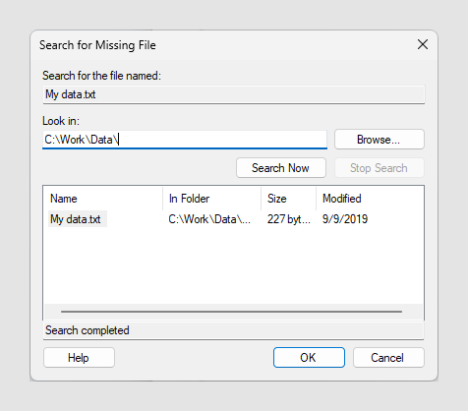Focus the Look in path field

click(x=185, y=140)
